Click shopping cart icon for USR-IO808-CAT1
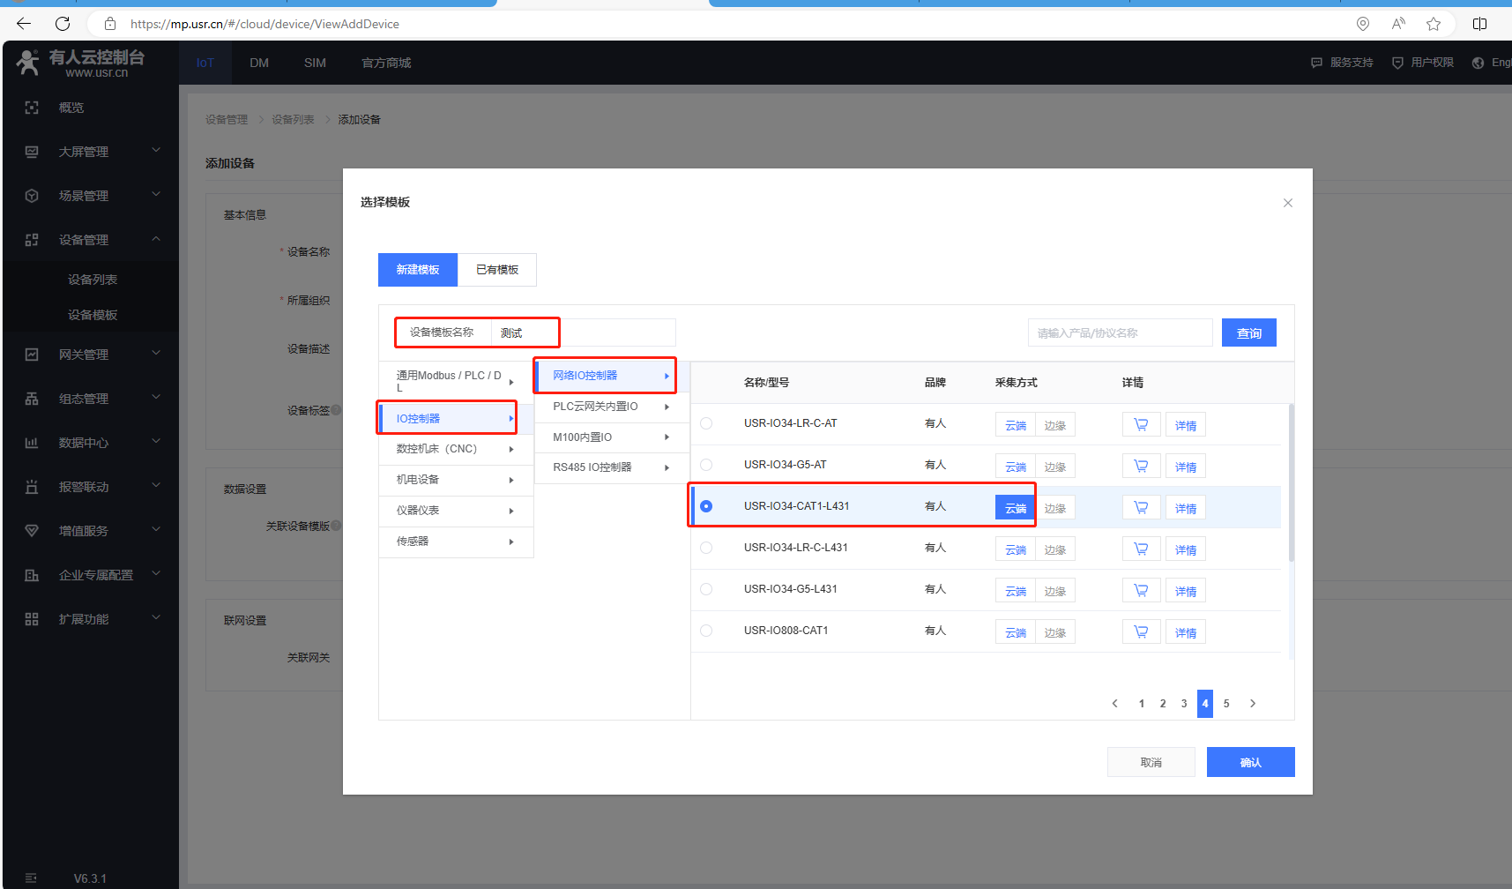 [1141, 632]
